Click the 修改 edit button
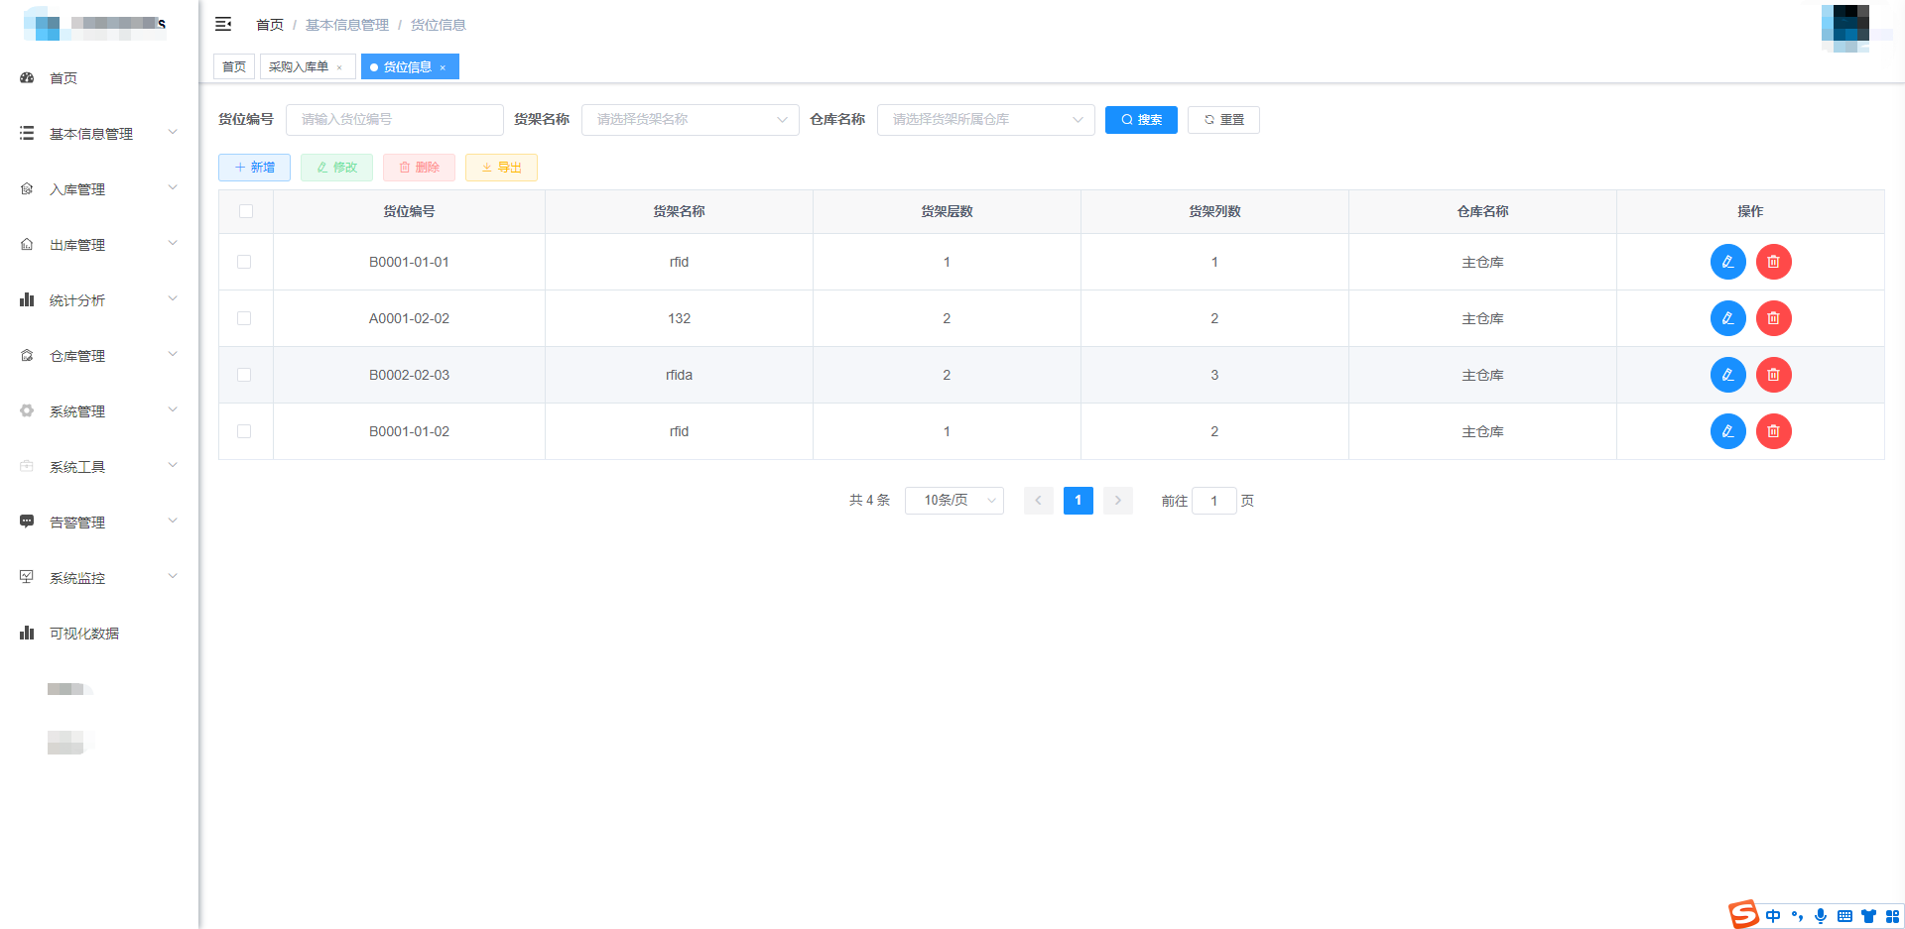The width and height of the screenshot is (1905, 929). [x=336, y=168]
